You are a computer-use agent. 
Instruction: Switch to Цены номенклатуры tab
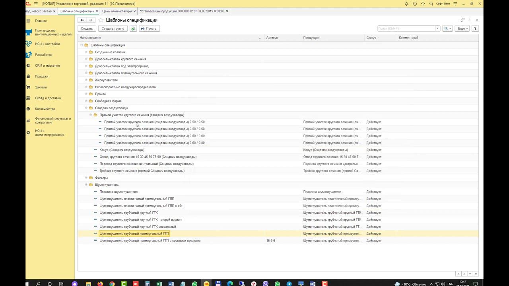(x=117, y=11)
